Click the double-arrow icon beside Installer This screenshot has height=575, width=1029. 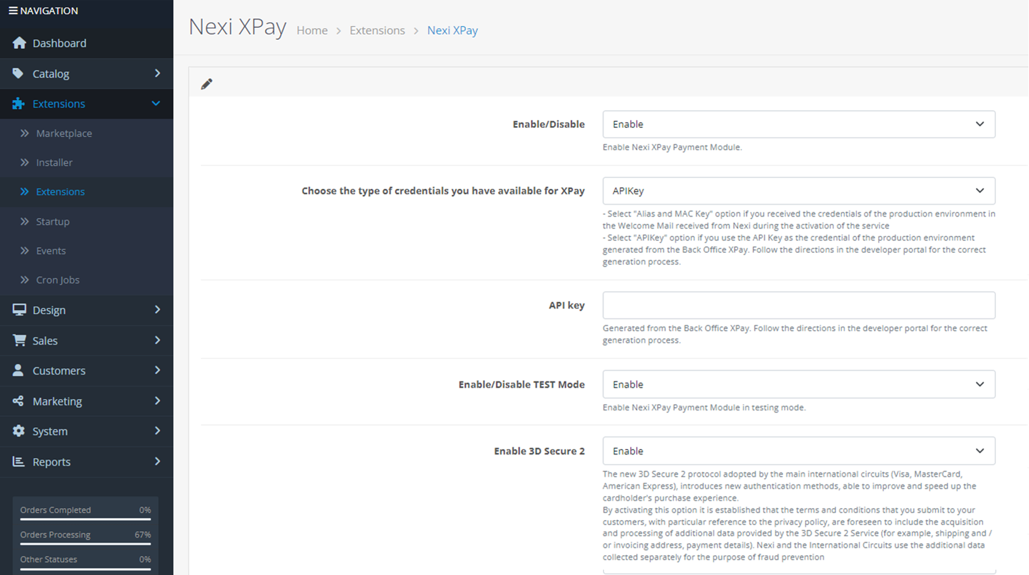(x=25, y=162)
